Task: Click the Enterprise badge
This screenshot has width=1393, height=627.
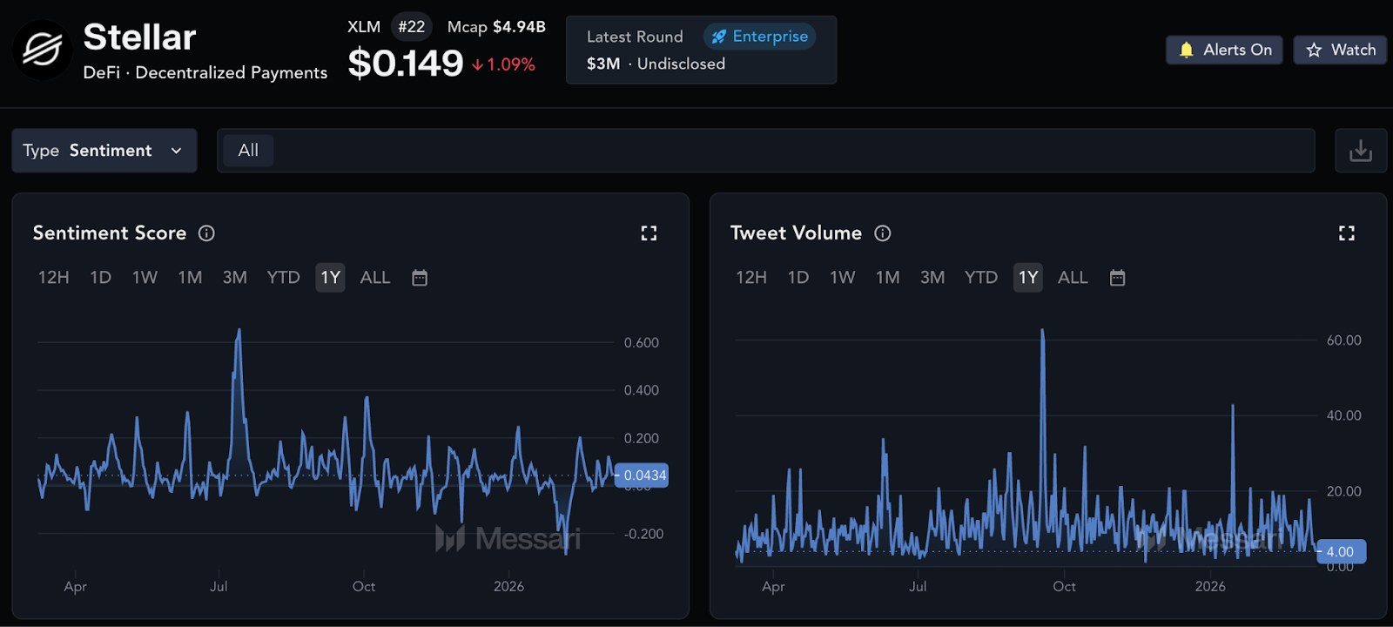Action: pyautogui.click(x=759, y=37)
